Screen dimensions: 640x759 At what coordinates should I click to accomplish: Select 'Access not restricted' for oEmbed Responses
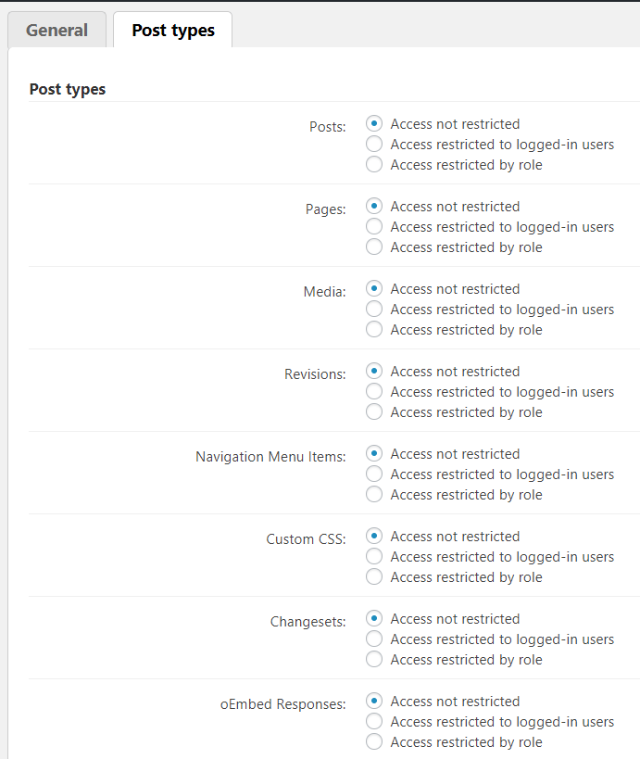(374, 701)
